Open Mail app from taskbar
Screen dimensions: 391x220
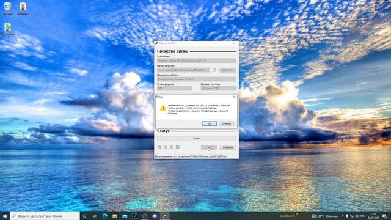click(125, 216)
